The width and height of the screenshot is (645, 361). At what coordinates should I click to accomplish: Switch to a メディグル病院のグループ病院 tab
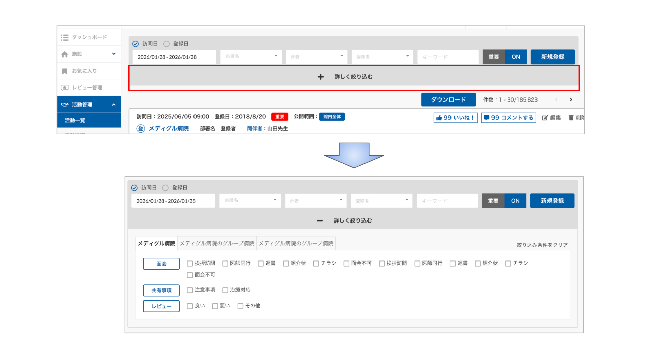point(217,243)
